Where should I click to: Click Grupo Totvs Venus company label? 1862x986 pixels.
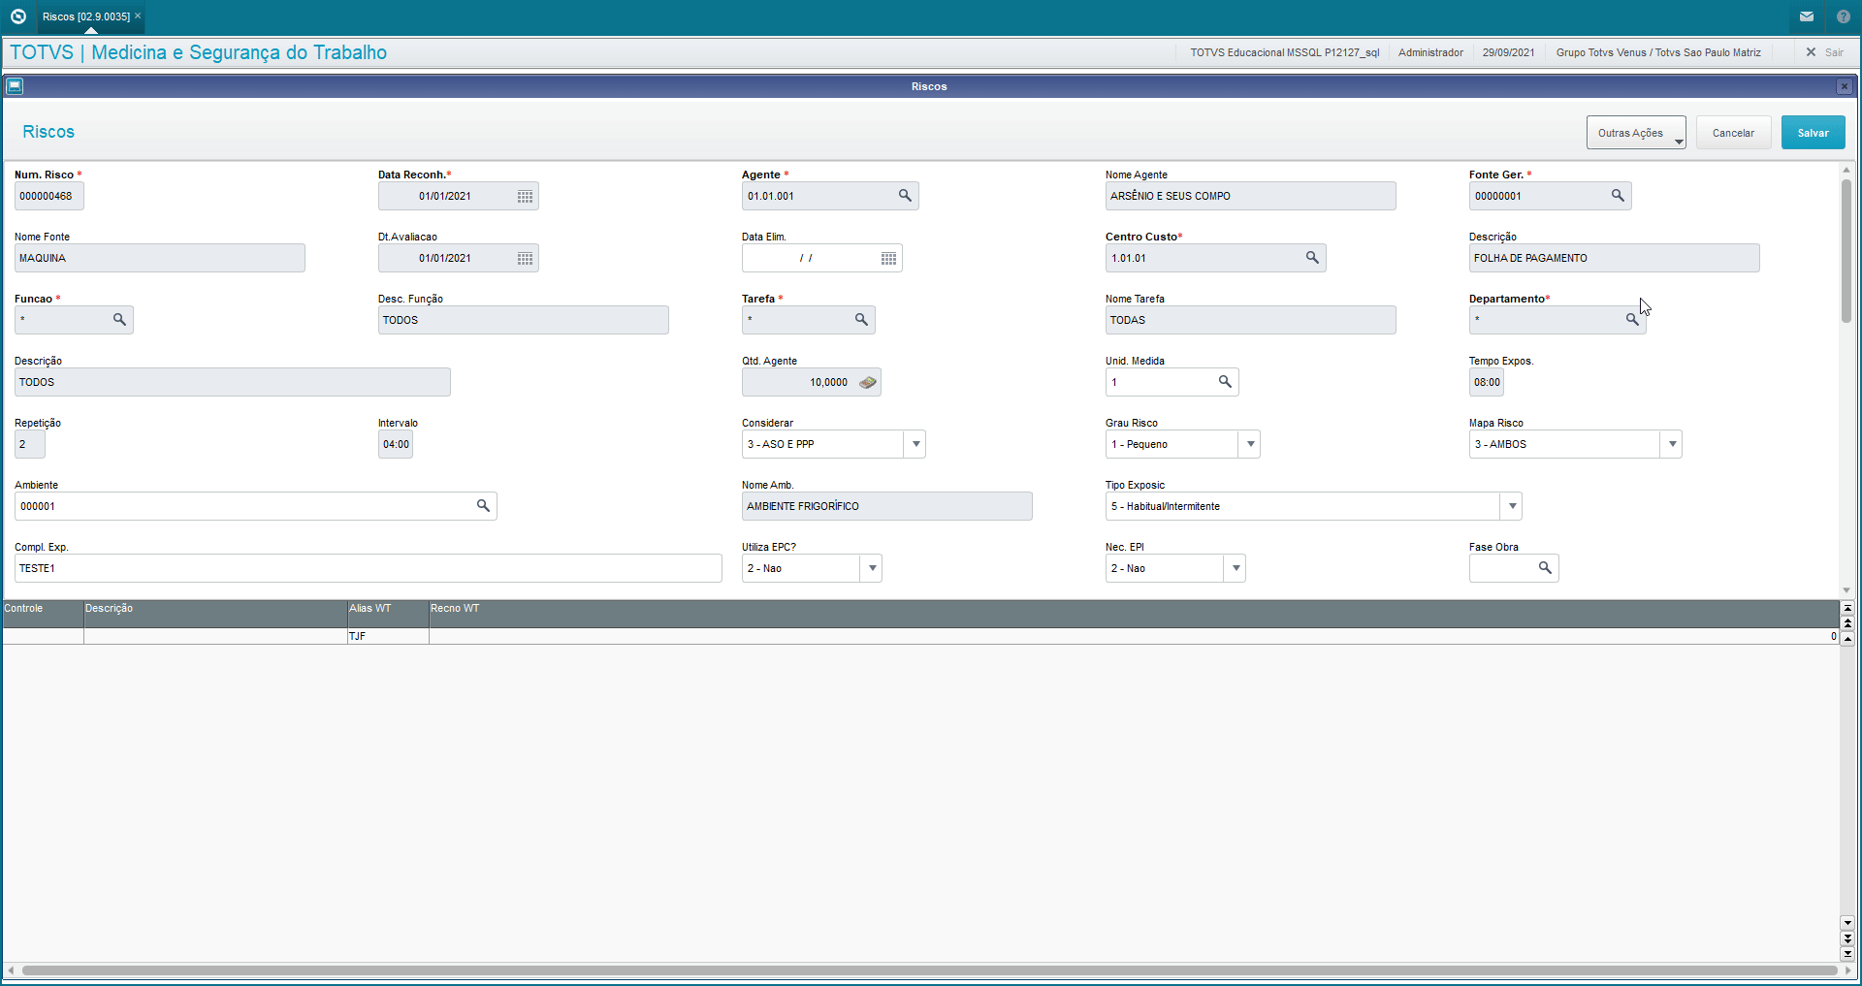coord(1658,52)
